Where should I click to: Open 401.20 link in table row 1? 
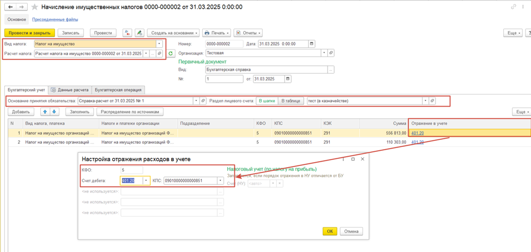pos(417,133)
